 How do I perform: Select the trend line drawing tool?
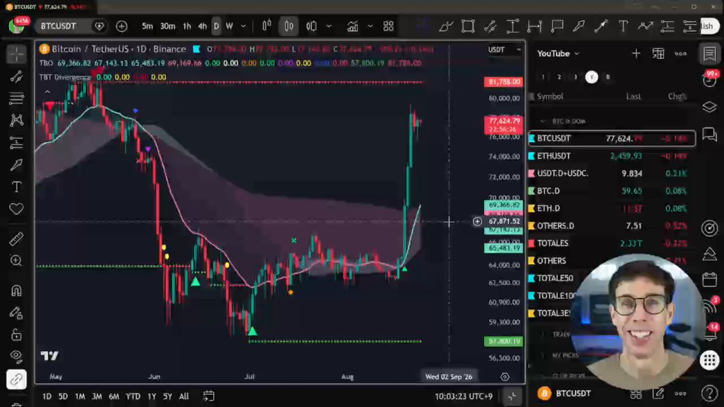click(x=16, y=77)
